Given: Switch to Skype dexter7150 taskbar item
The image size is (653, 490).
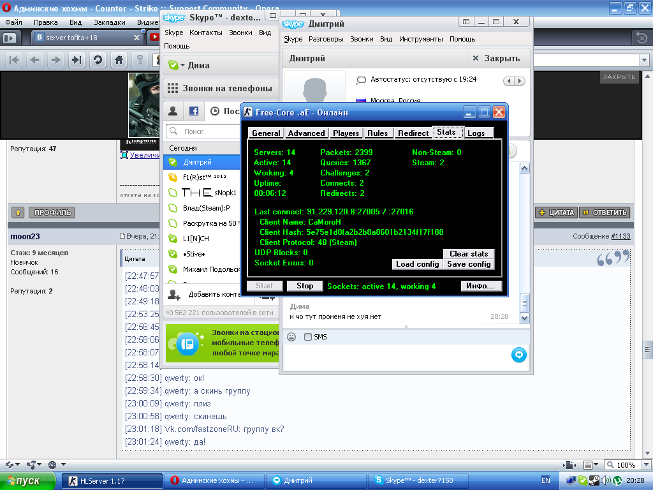Looking at the screenshot, I should 418,480.
